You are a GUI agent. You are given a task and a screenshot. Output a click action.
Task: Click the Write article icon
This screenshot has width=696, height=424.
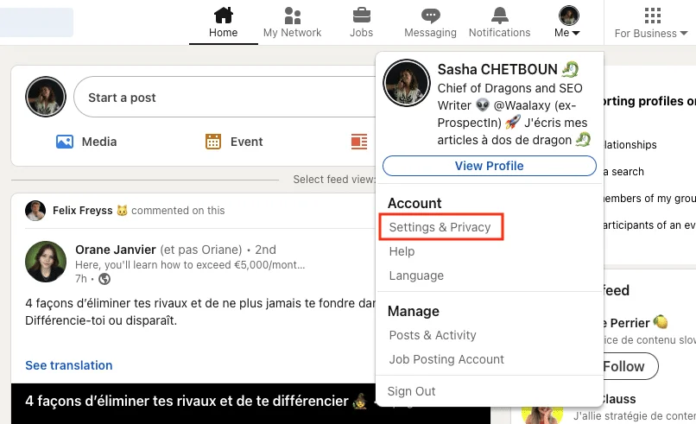click(x=359, y=142)
